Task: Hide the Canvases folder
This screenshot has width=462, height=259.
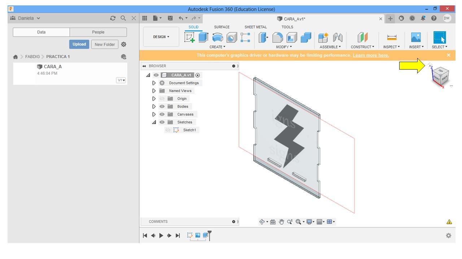Action: (162, 114)
